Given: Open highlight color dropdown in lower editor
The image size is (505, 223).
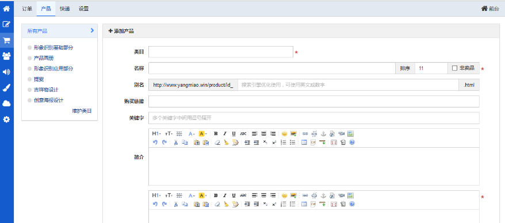Looking at the screenshot, I should click(x=202, y=195).
